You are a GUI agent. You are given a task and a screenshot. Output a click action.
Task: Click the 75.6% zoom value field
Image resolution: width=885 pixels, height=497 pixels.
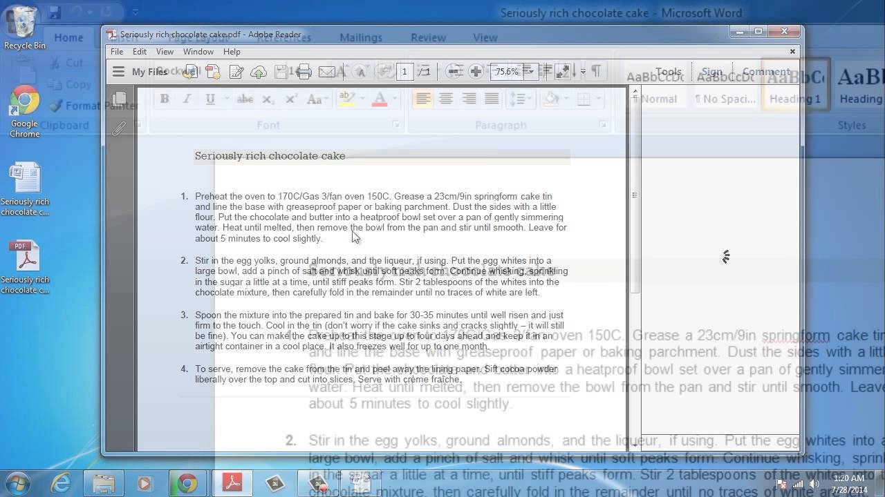point(507,71)
